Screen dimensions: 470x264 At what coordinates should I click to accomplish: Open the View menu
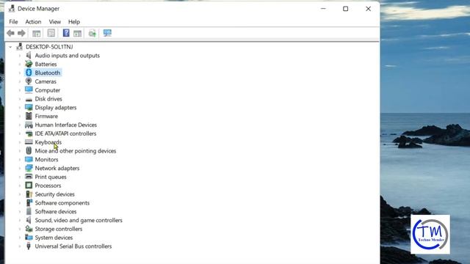click(x=55, y=21)
